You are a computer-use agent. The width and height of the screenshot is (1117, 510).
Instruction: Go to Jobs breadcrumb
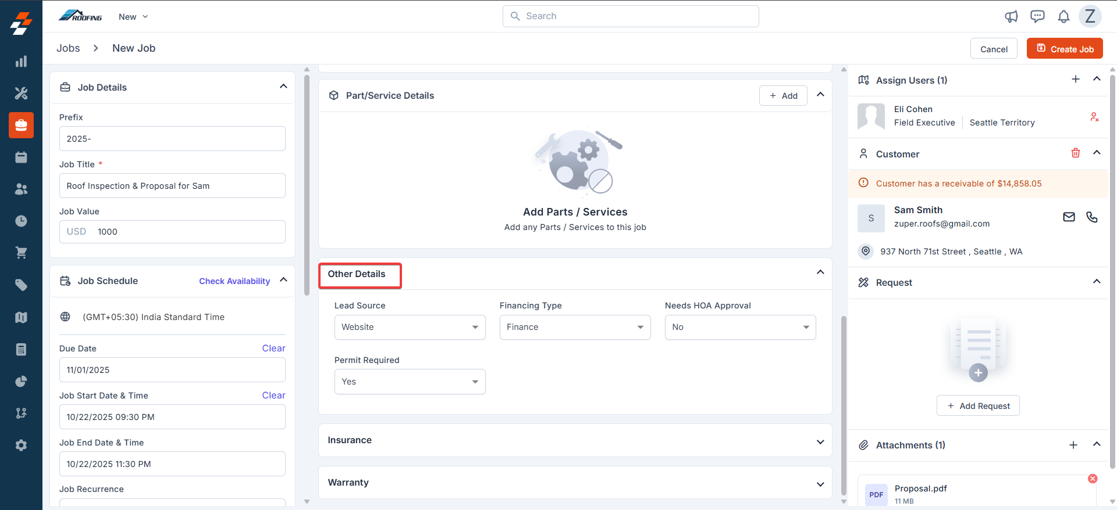click(x=68, y=48)
